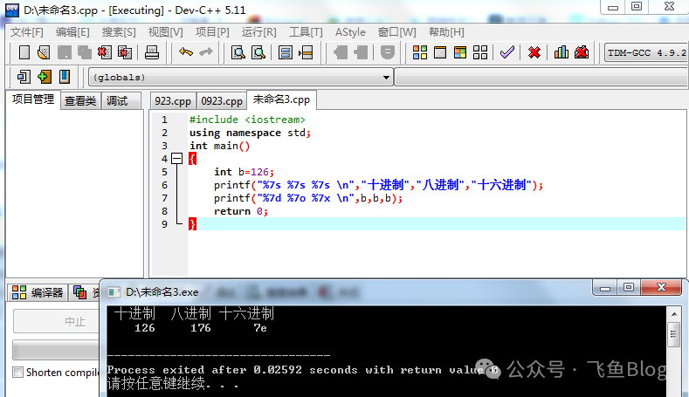
Task: Click the Save All toolbar icon
Action: (85, 52)
